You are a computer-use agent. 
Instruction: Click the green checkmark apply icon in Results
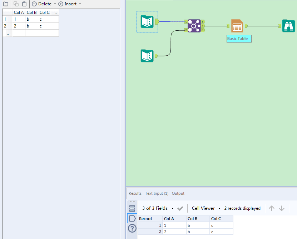(180, 208)
